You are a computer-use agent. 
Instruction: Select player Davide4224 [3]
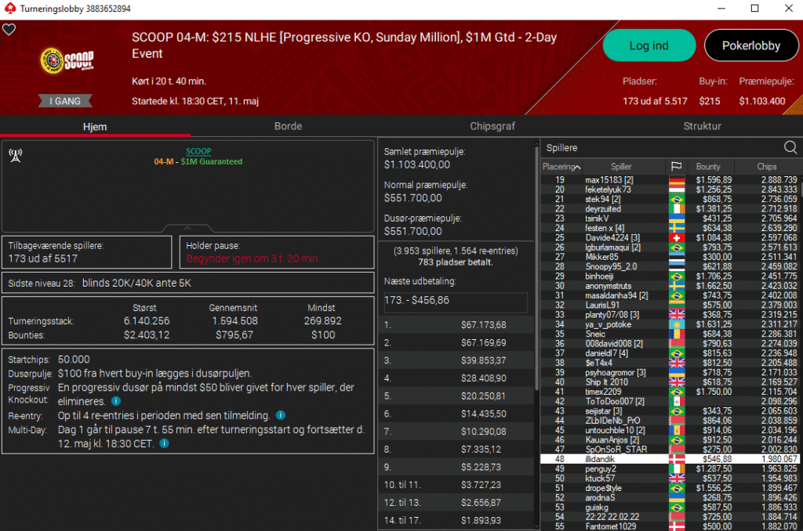[670, 238]
